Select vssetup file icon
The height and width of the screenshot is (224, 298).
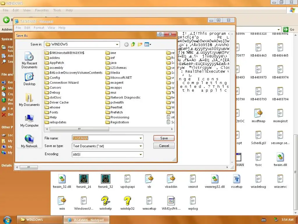point(237,181)
